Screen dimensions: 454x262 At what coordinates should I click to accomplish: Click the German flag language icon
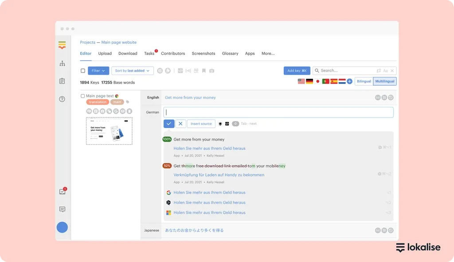[309, 81]
